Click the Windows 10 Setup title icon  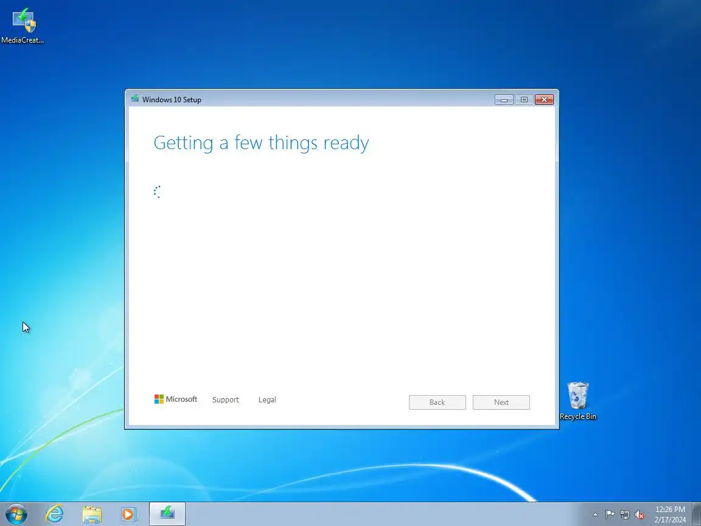[x=135, y=99]
